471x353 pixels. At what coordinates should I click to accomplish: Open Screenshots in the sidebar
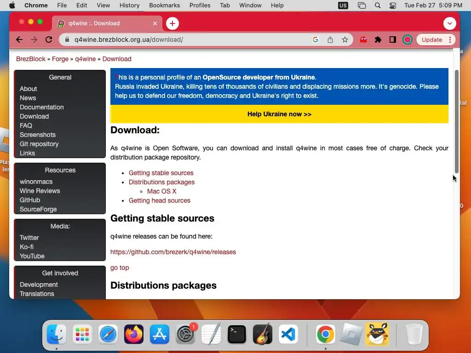[38, 135]
